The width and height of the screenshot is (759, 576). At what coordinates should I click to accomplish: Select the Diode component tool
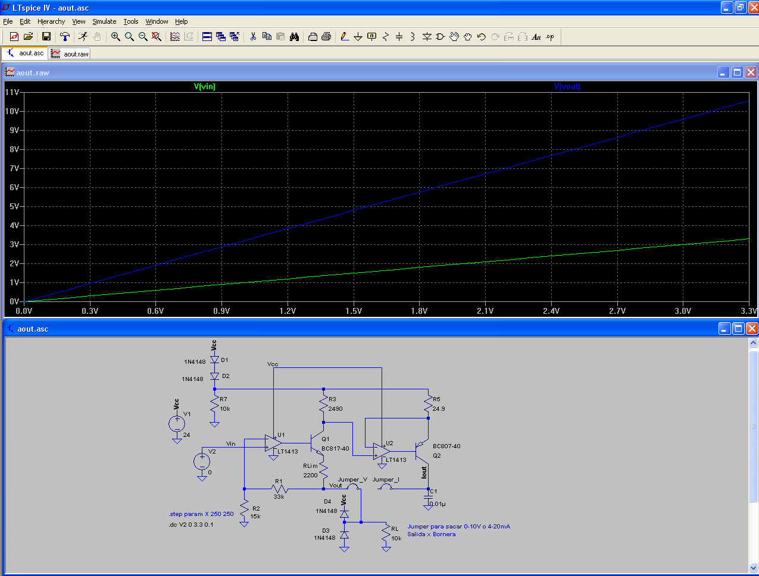[x=427, y=37]
